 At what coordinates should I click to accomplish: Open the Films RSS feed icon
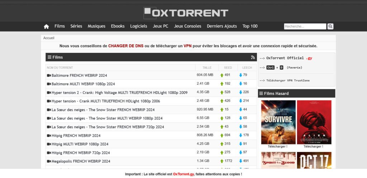click(253, 57)
